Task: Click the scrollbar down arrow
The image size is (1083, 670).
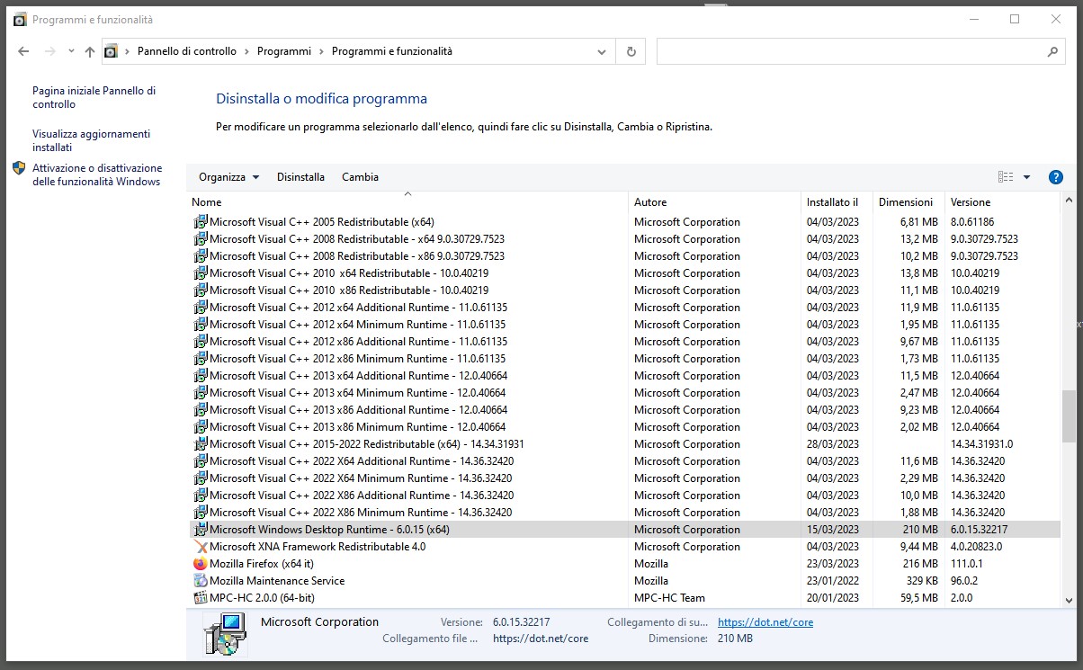Action: click(x=1068, y=601)
